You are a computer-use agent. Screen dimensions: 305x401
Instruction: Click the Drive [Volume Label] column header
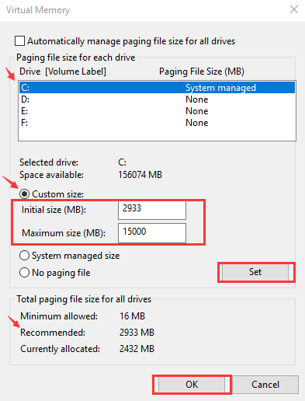(x=63, y=71)
